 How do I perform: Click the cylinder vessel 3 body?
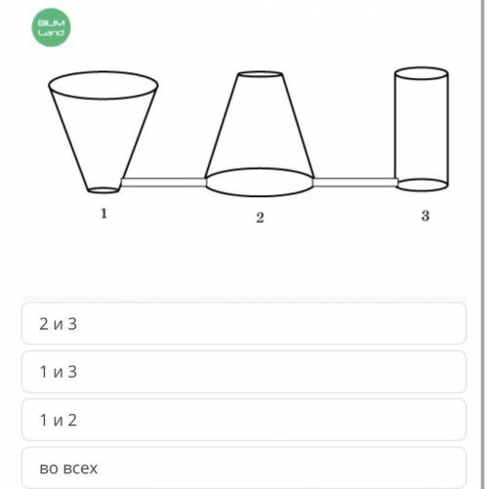[x=422, y=129]
